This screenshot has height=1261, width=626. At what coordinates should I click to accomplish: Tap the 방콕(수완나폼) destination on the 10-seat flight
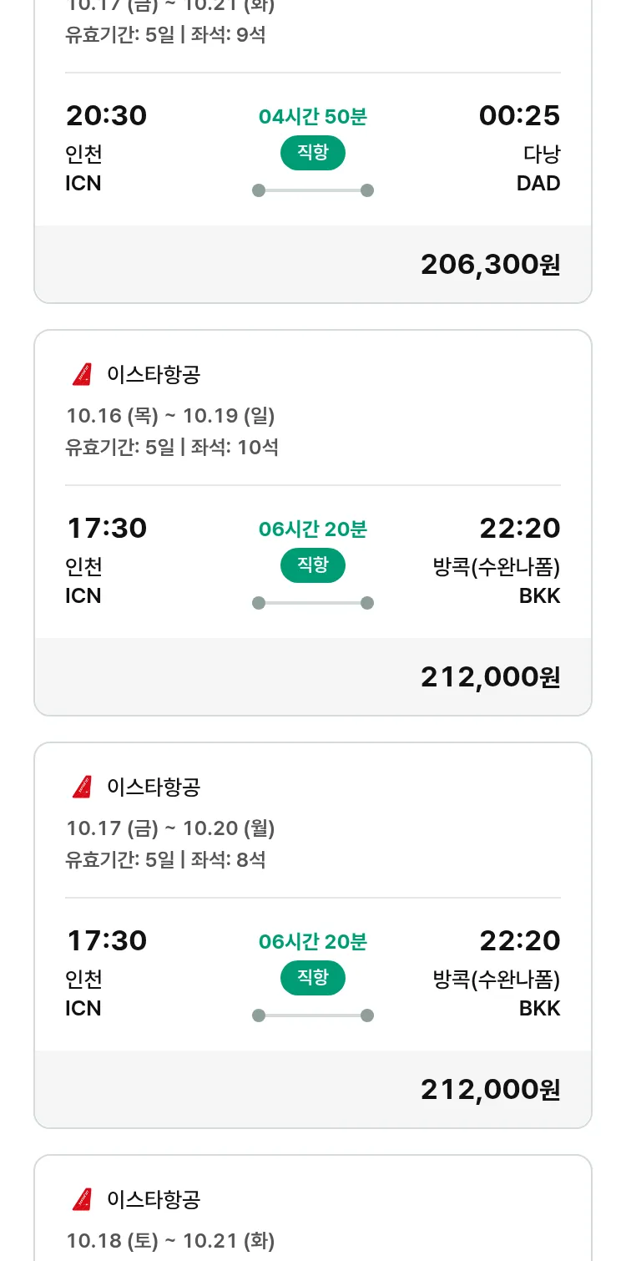(x=497, y=567)
